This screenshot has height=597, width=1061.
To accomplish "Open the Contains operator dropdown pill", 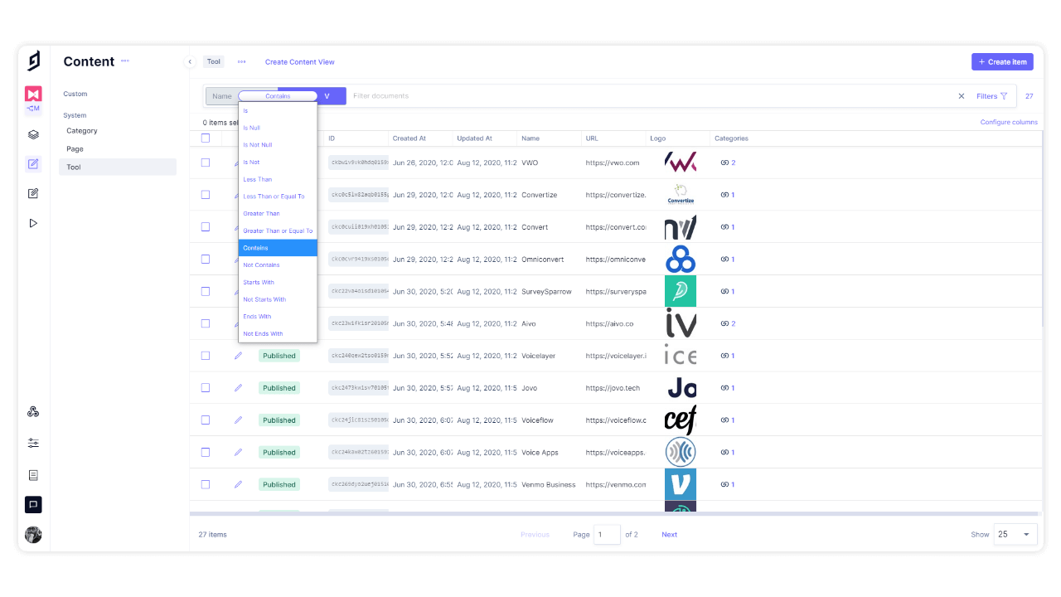I will (x=278, y=96).
